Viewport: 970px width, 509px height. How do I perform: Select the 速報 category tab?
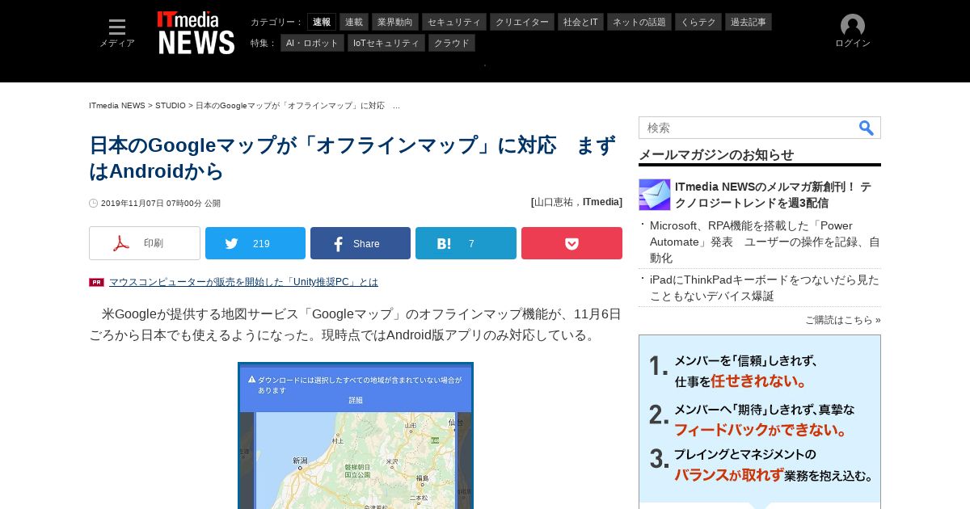[x=322, y=22]
